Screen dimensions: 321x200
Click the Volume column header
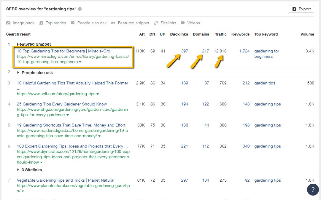coord(307,34)
